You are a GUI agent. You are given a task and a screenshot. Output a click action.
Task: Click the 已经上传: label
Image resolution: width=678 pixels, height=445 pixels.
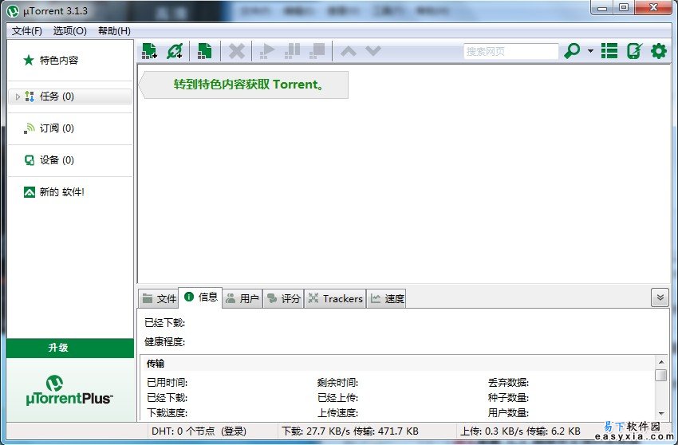point(337,398)
